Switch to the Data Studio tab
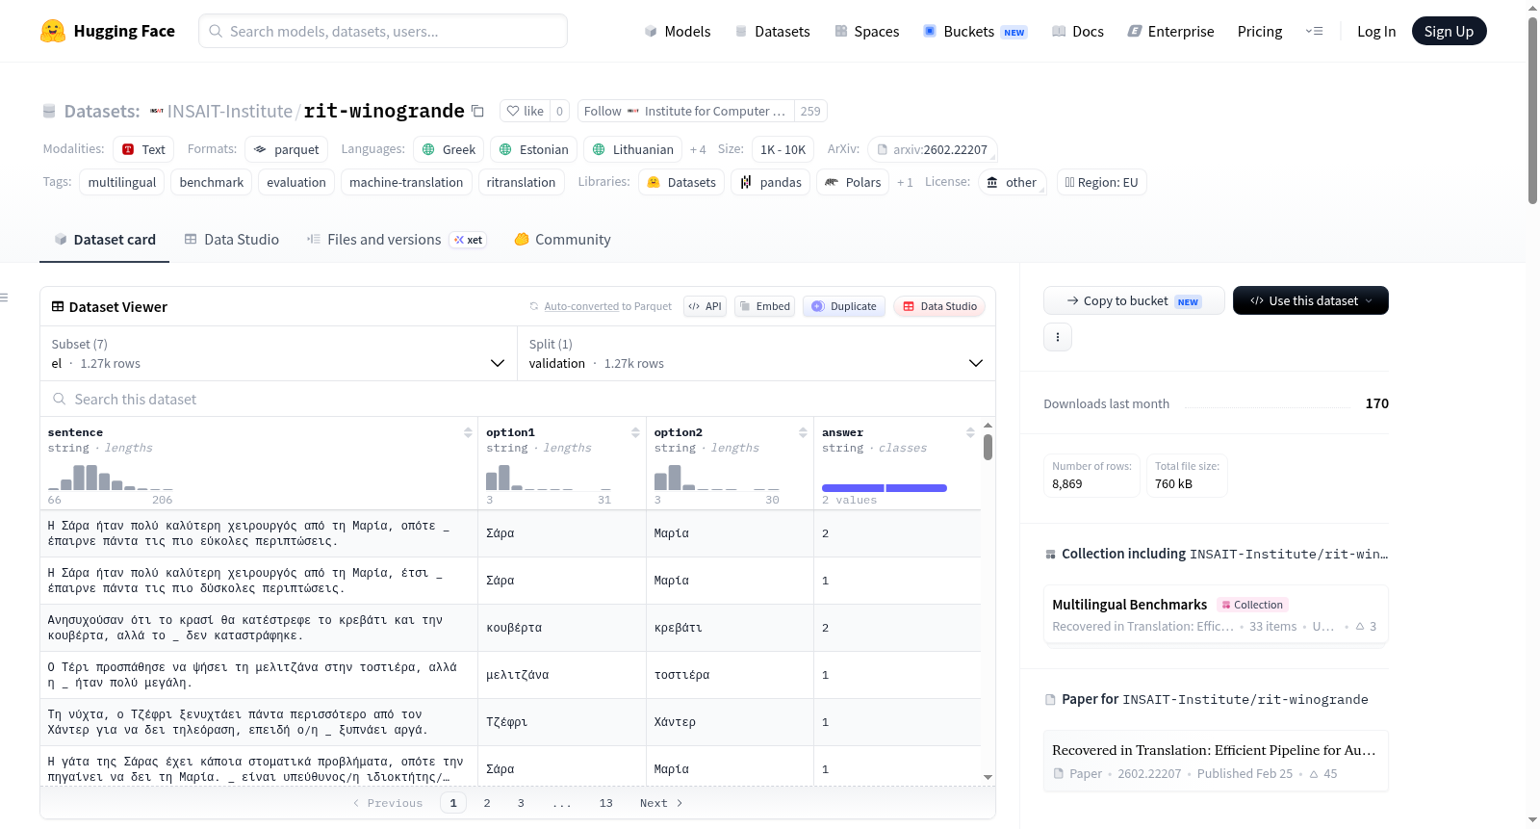 click(x=231, y=240)
